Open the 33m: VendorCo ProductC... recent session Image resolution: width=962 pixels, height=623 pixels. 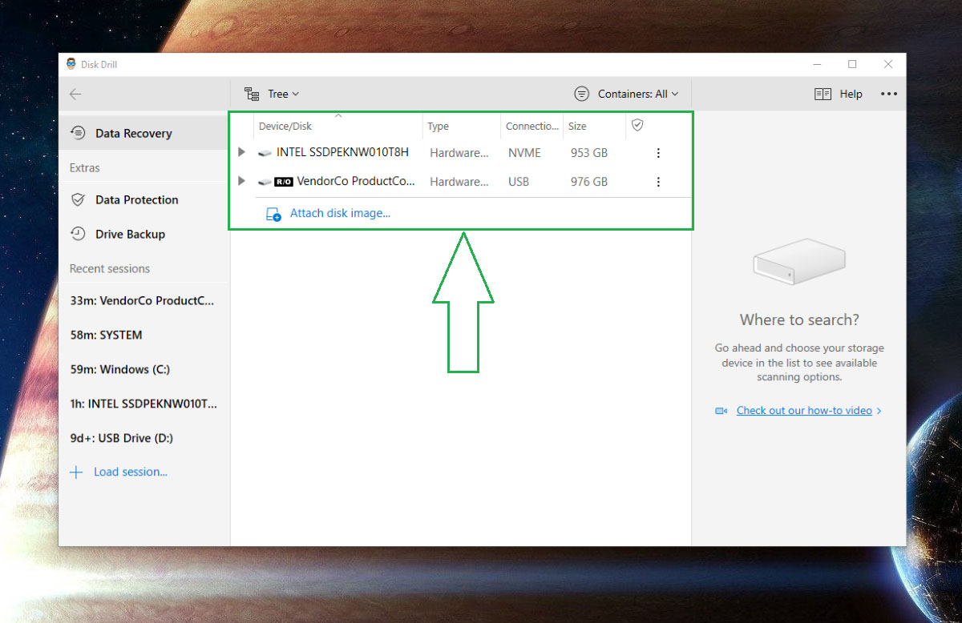point(143,301)
